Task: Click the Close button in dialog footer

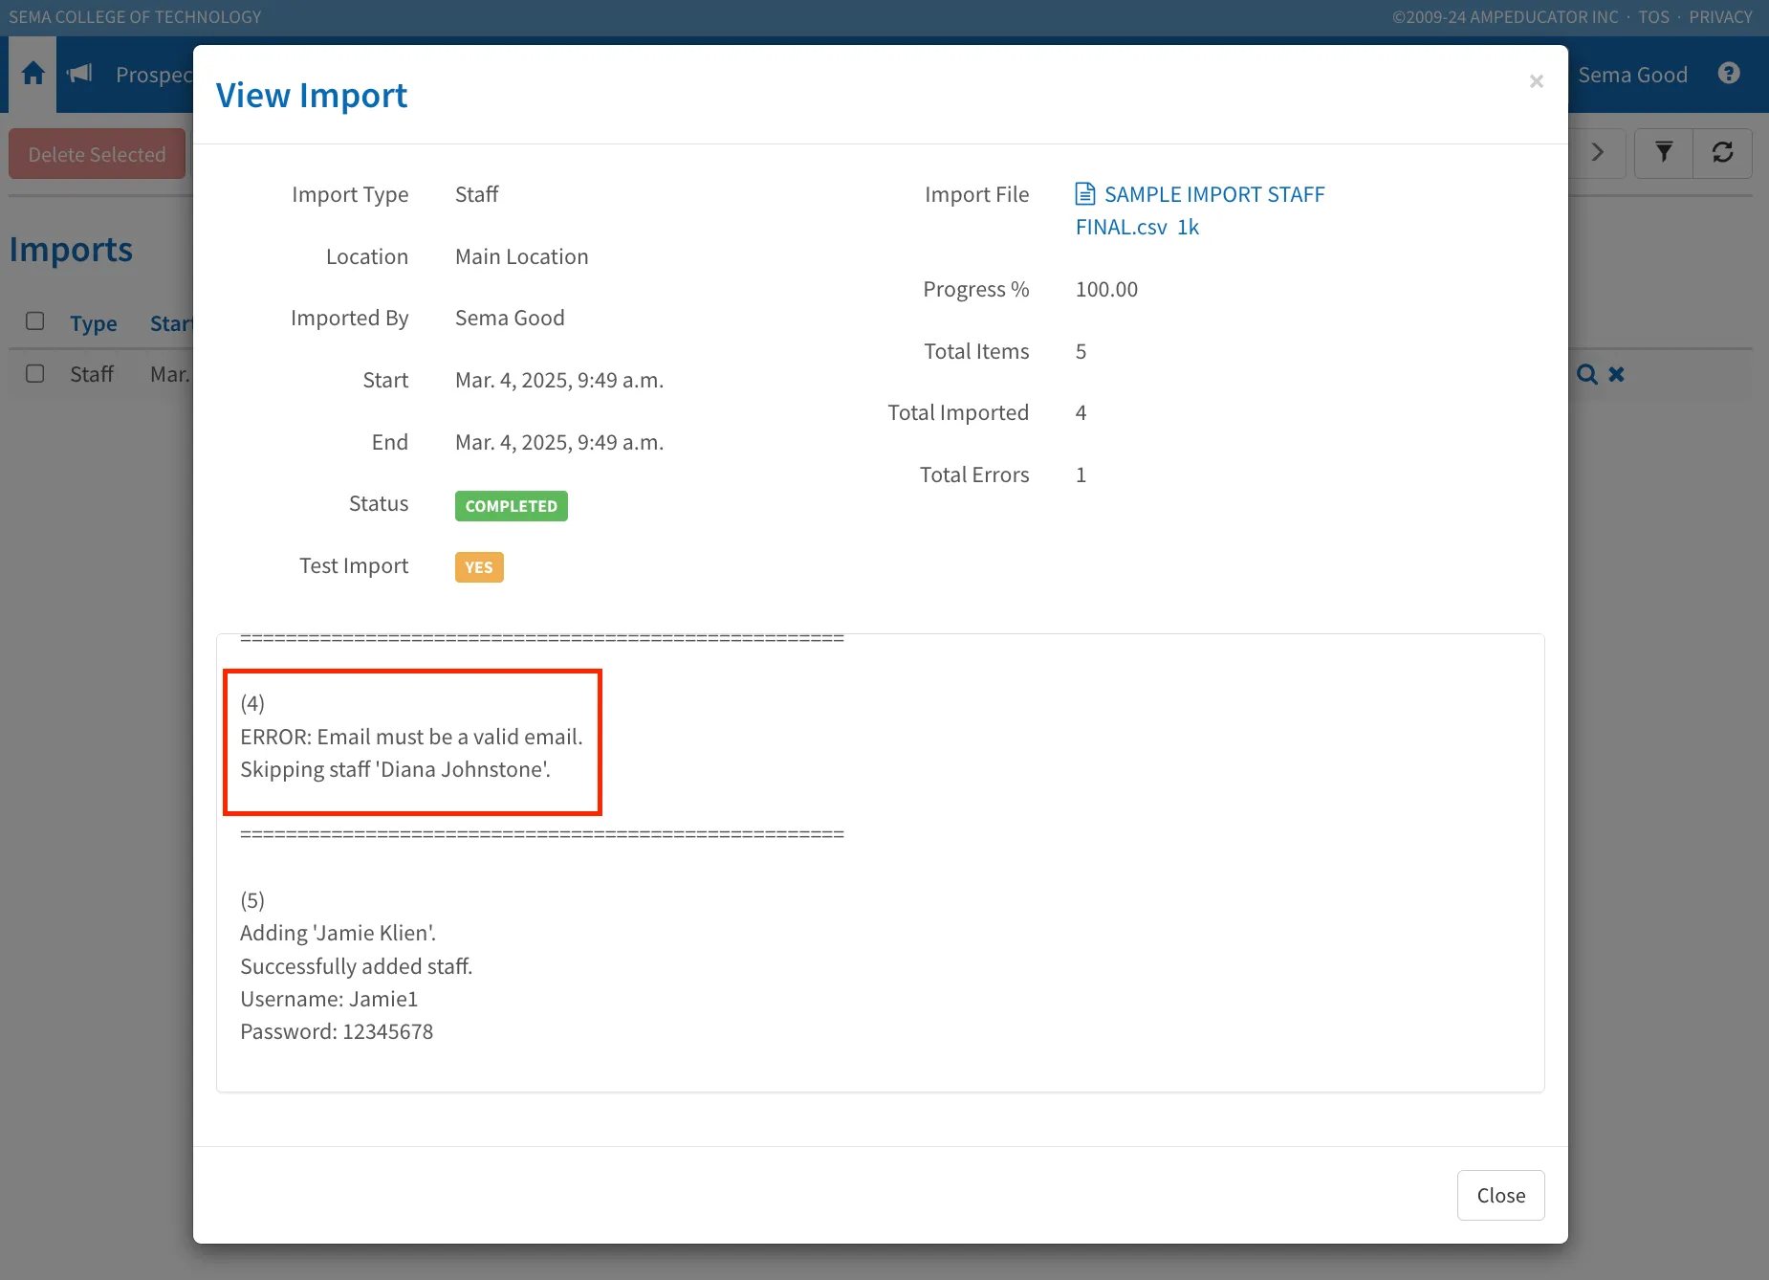Action: coord(1501,1195)
